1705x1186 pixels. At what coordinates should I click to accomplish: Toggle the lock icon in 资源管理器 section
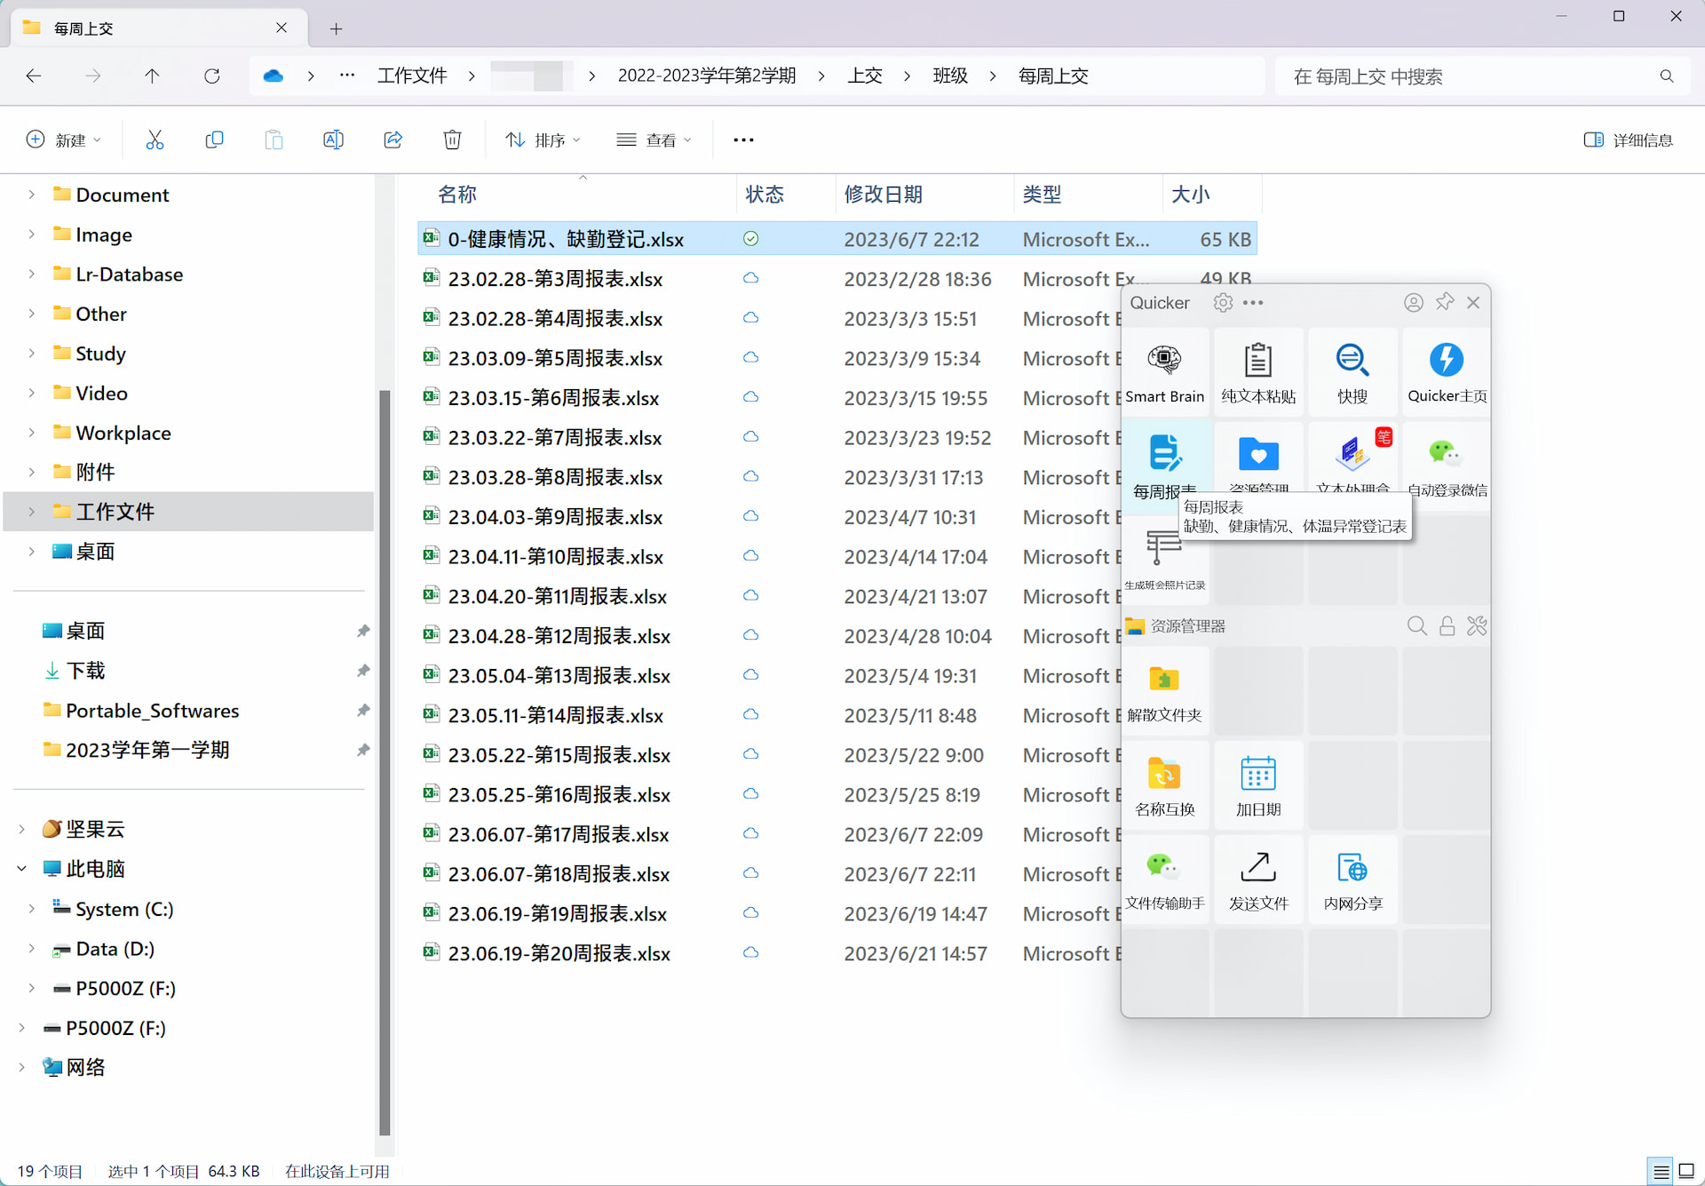[x=1447, y=626]
